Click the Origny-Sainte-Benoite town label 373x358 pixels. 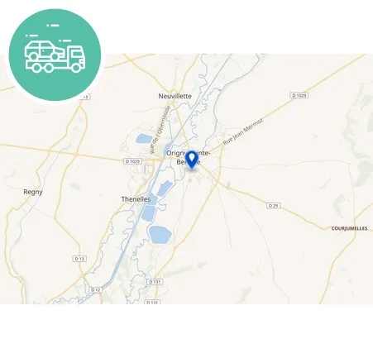tap(189, 157)
